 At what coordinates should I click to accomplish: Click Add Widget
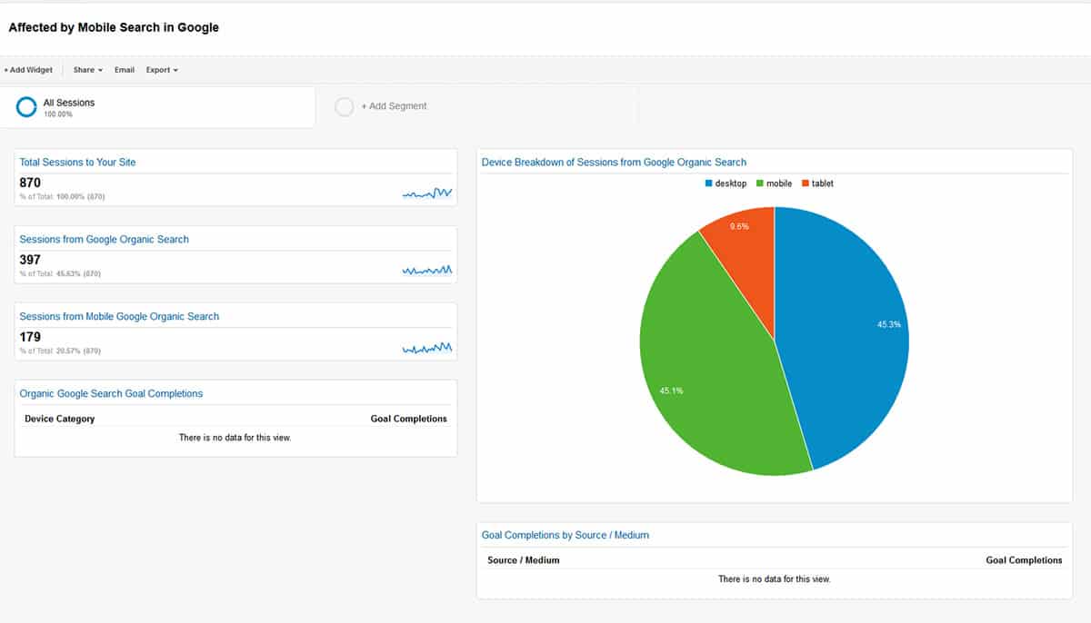point(27,69)
